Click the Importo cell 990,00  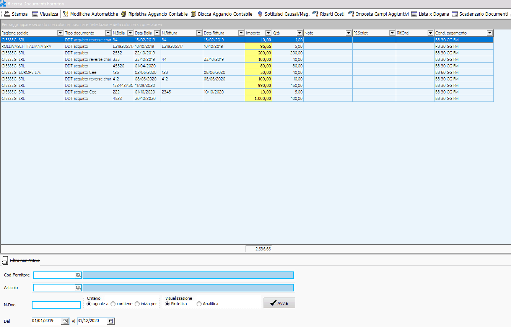pos(259,85)
